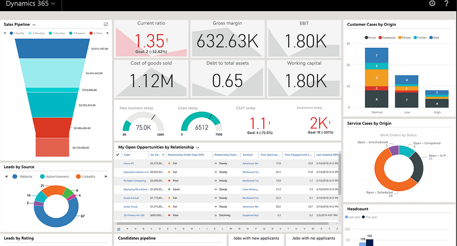Screen dimensions: 457x246
Task: Click the $4,241,442.00 funnel segment
Action: [x=52, y=73]
